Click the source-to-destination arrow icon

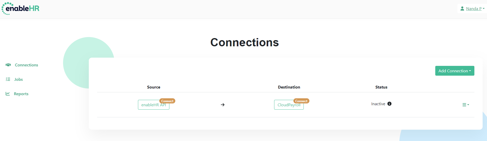pyautogui.click(x=223, y=105)
